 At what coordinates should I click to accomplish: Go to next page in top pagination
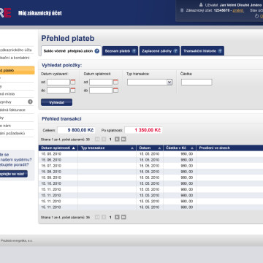pyautogui.click(x=117, y=140)
